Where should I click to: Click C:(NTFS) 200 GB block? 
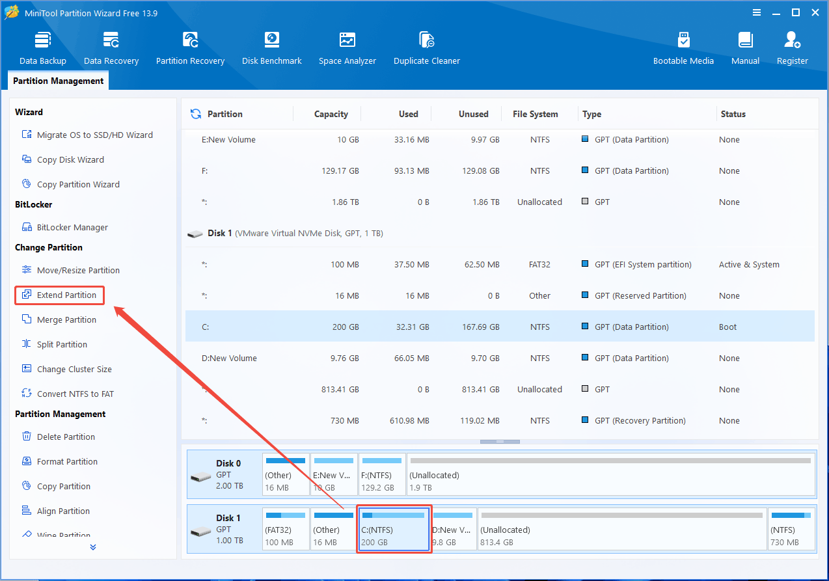click(394, 529)
